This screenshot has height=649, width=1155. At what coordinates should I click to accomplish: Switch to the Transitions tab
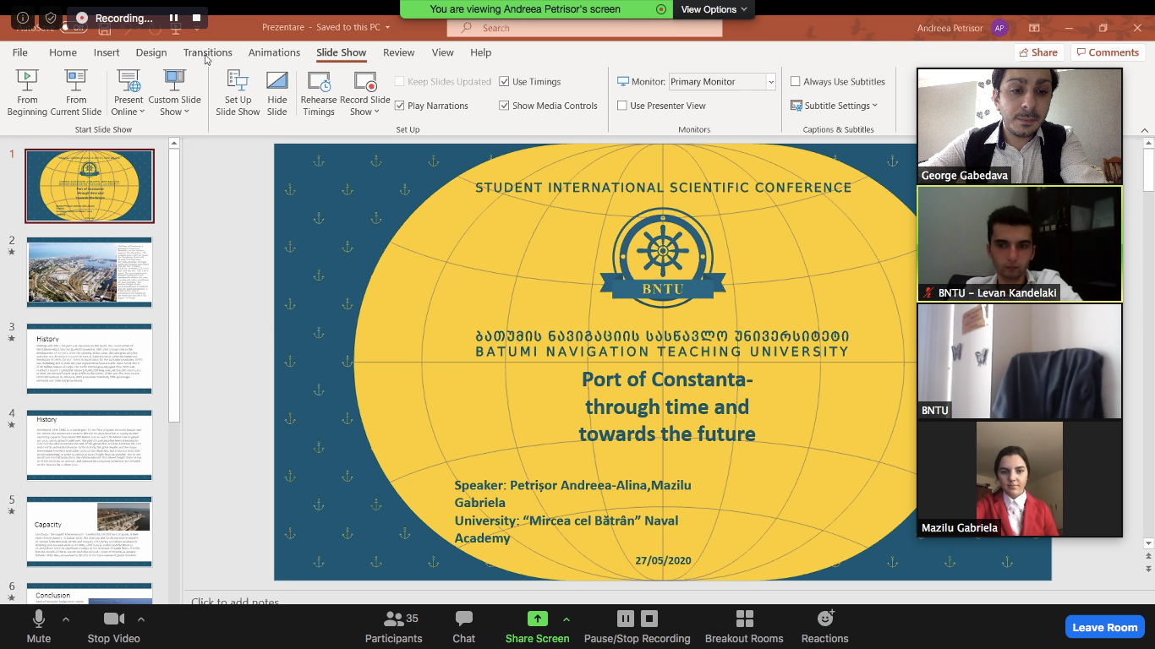tap(207, 52)
